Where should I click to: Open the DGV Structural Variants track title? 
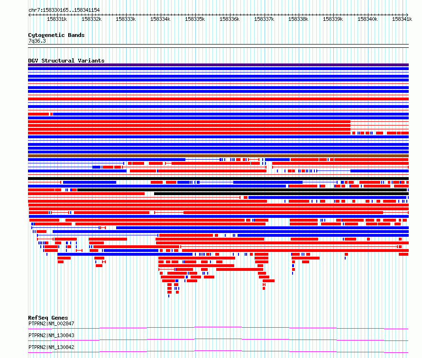[66, 61]
